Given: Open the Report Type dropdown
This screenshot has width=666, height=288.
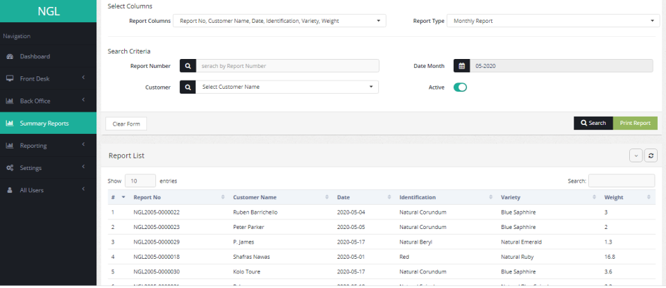Looking at the screenshot, I should [x=553, y=21].
